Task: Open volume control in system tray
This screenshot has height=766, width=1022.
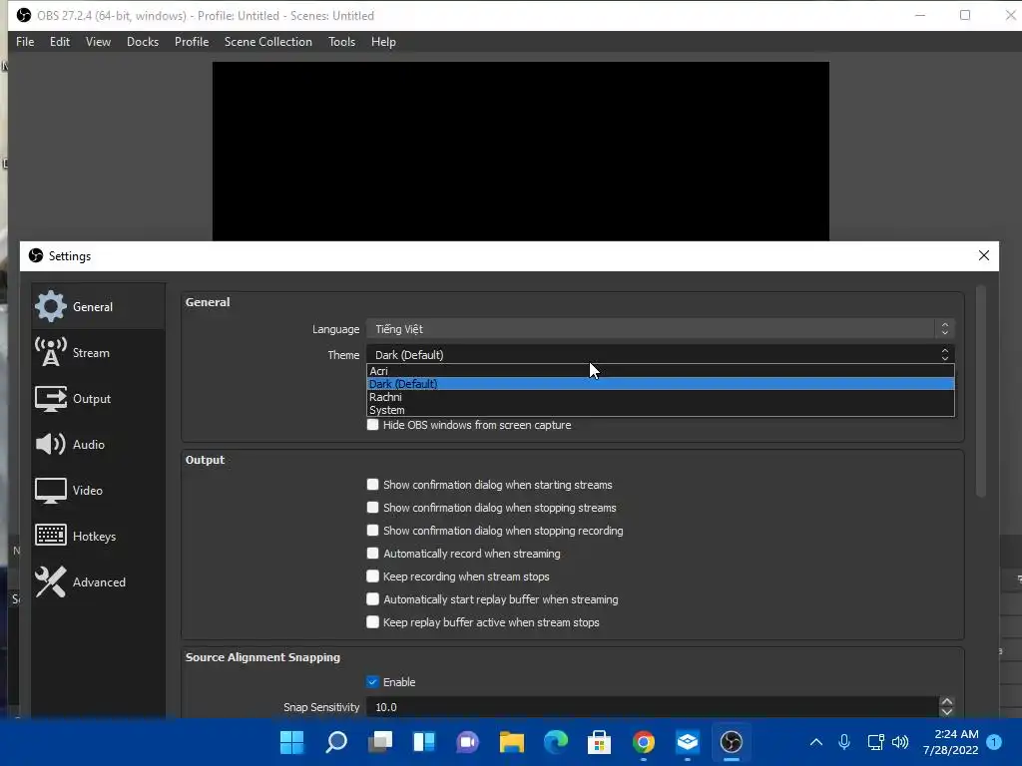Action: [x=901, y=742]
